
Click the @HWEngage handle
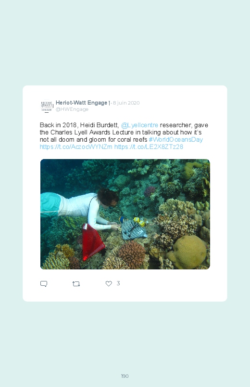(x=72, y=109)
